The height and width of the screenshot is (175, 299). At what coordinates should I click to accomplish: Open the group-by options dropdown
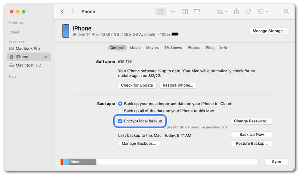point(222,12)
